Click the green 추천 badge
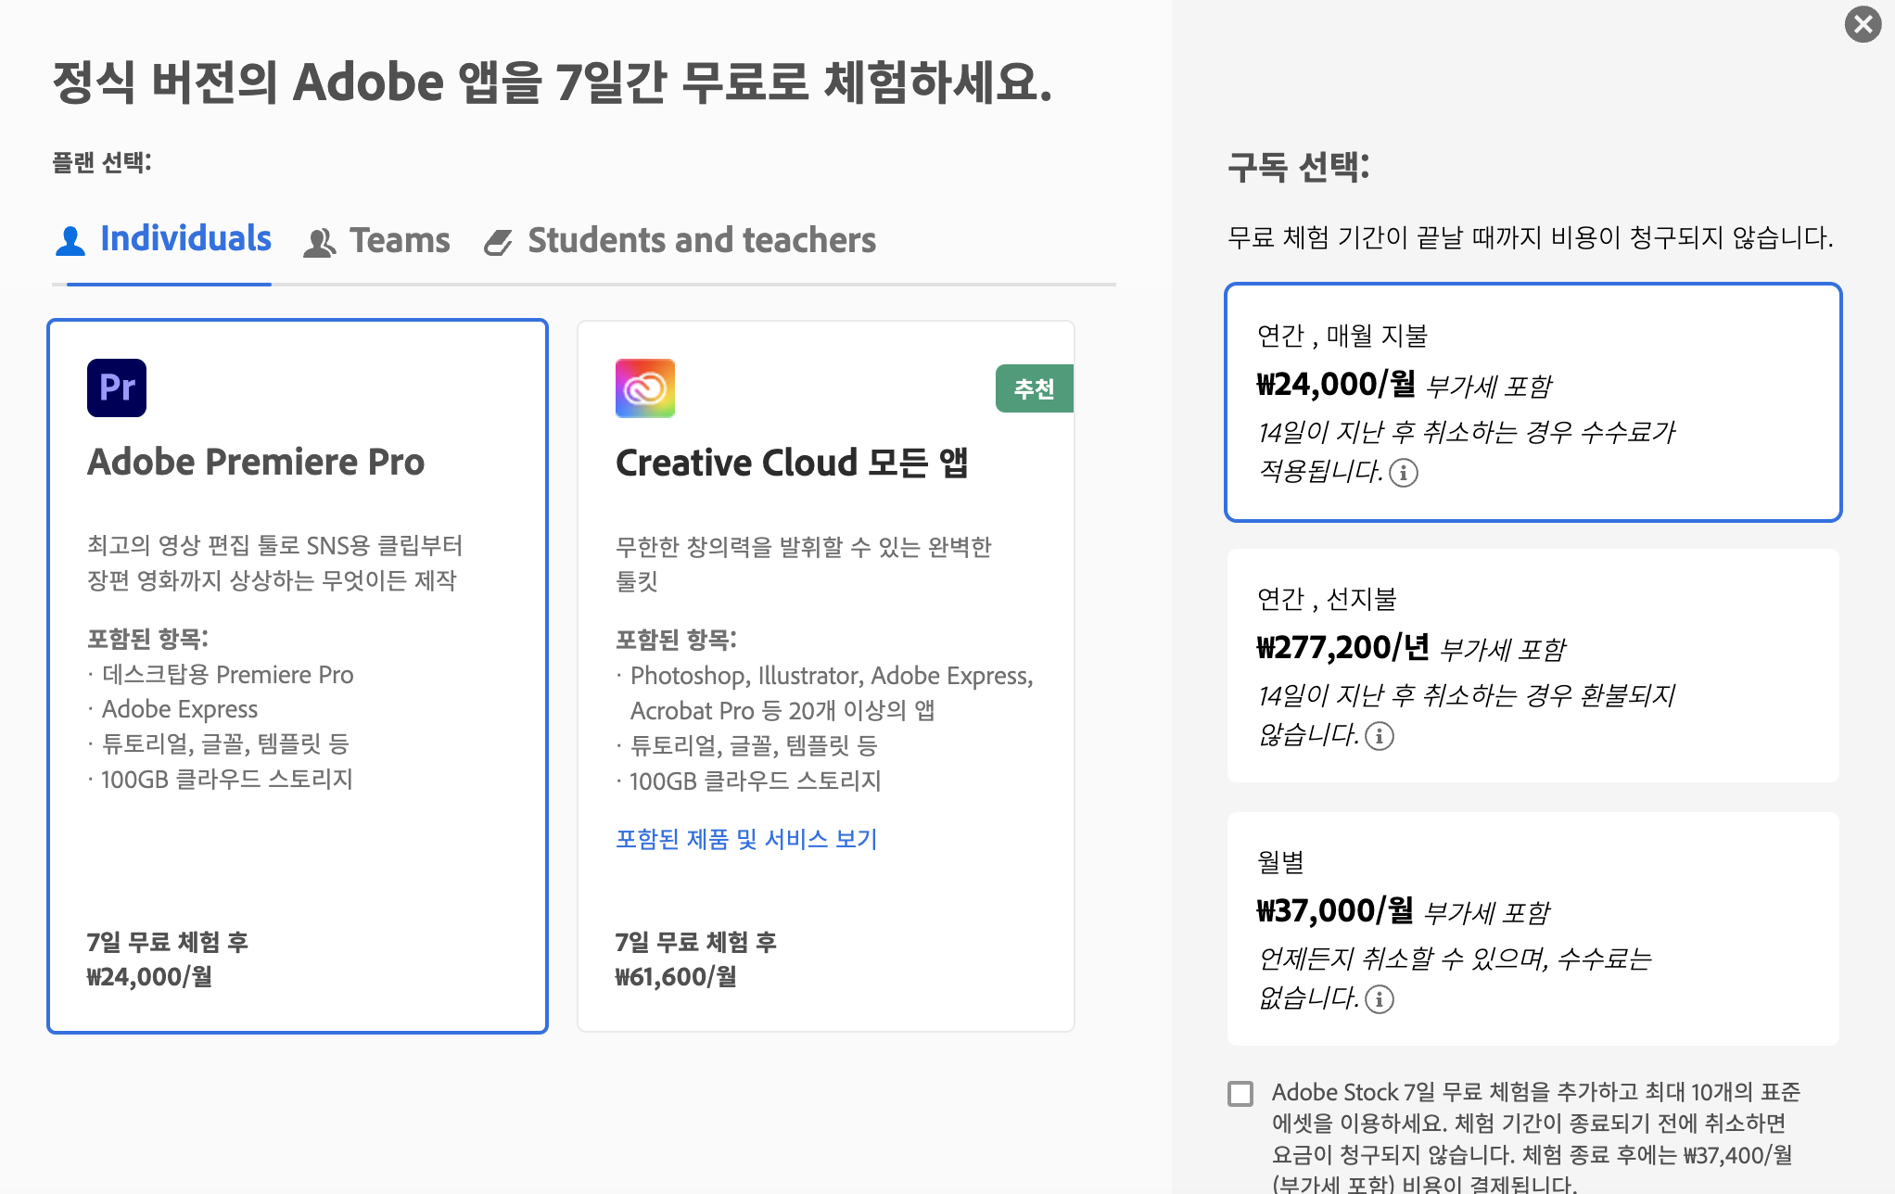Screen dimensions: 1895x1194 [x=1035, y=388]
